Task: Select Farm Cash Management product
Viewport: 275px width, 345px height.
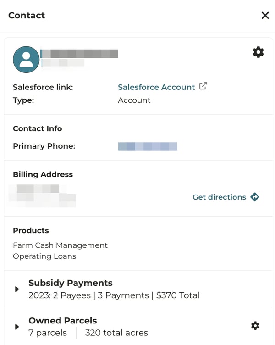Action: point(60,245)
